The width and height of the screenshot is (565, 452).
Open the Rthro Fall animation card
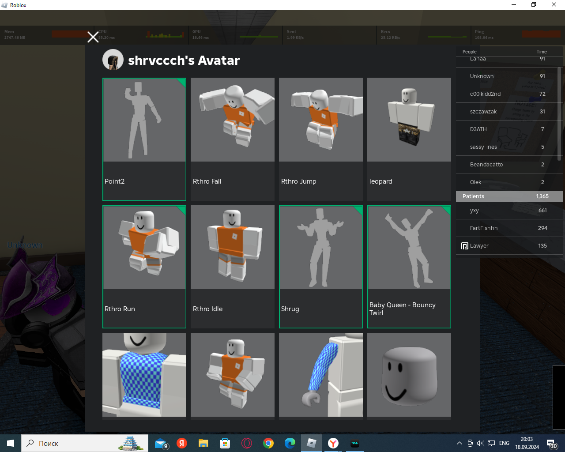pyautogui.click(x=233, y=139)
